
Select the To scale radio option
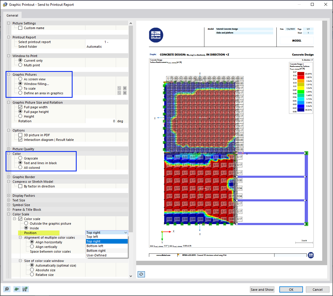pyautogui.click(x=20, y=88)
